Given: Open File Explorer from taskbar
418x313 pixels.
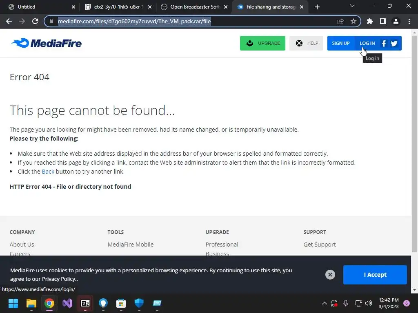Looking at the screenshot, I should (31, 303).
